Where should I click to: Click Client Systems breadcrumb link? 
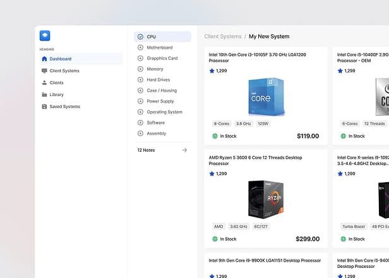point(222,37)
